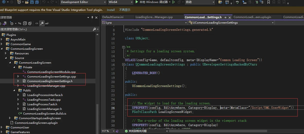Select CommonLoadingScreen.Build.cs in the tree
The width and height of the screenshot is (304, 134).
point(45,113)
